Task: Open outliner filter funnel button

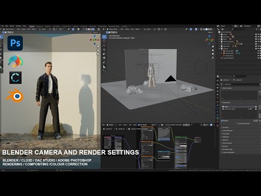Action: point(257,29)
